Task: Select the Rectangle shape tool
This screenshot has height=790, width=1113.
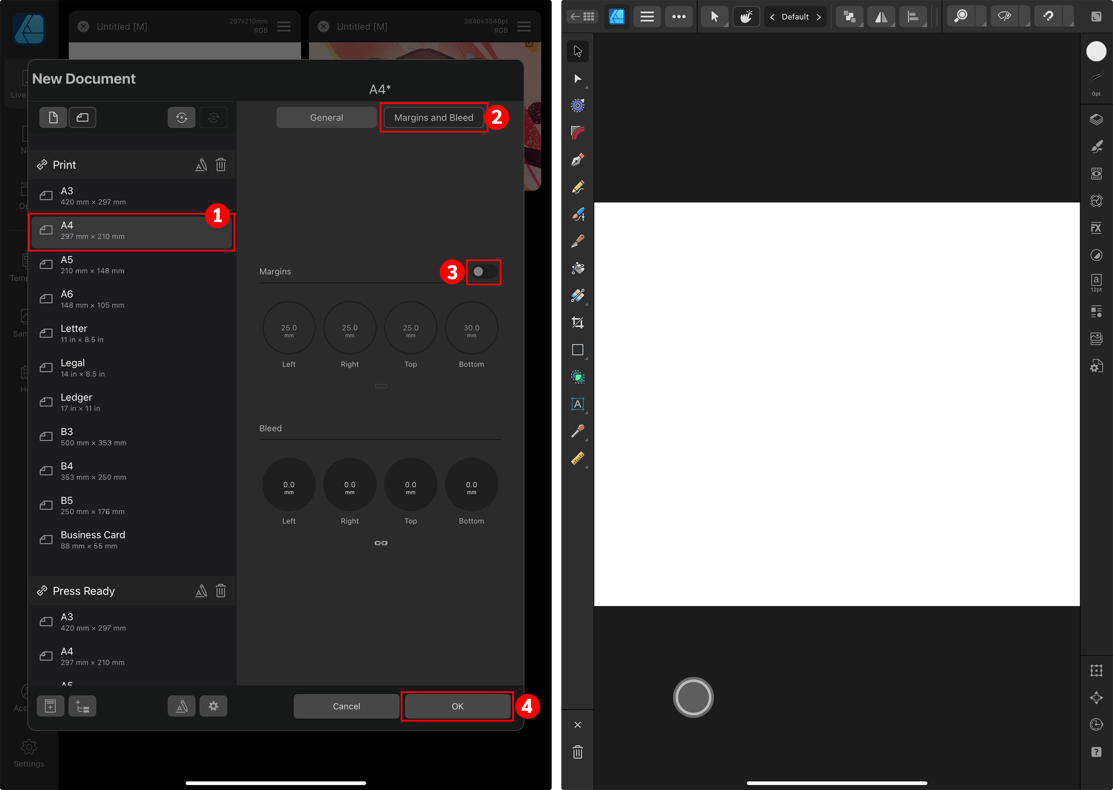Action: (578, 350)
